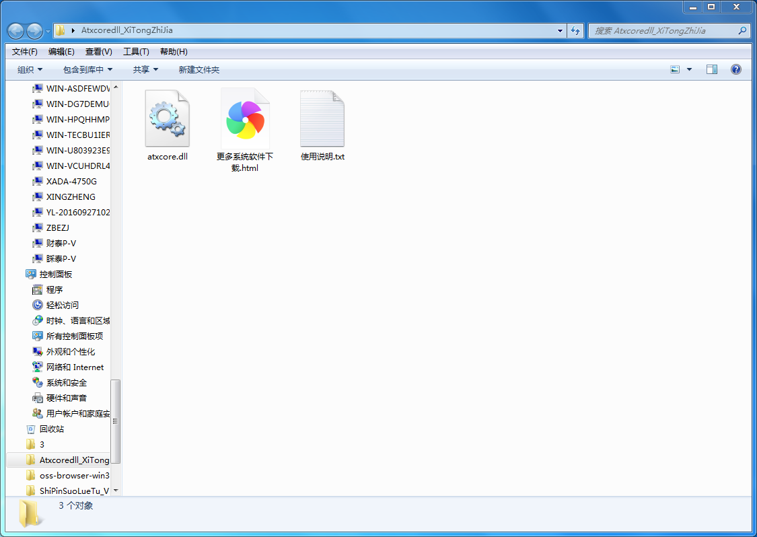
Task: Click the breadcrumb arrow before Atxcoredll_XiTongZhiJia
Action: 73,30
